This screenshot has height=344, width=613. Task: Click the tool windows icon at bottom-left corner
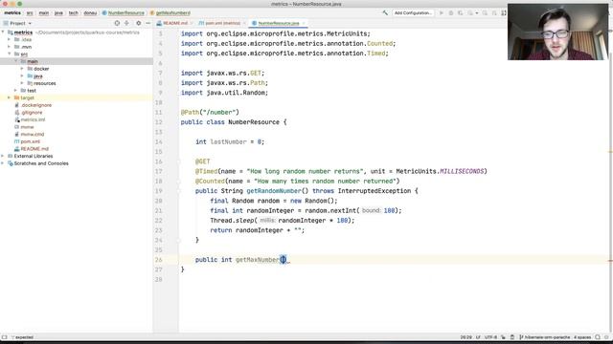[x=4, y=337]
